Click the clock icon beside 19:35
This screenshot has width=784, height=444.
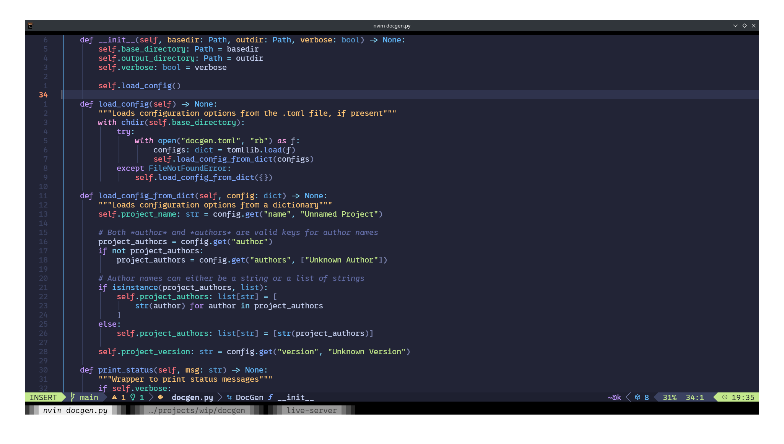pos(724,397)
